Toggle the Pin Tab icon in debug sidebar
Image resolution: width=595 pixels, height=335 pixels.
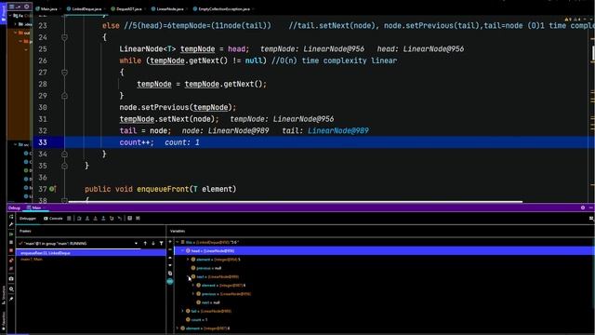11,299
